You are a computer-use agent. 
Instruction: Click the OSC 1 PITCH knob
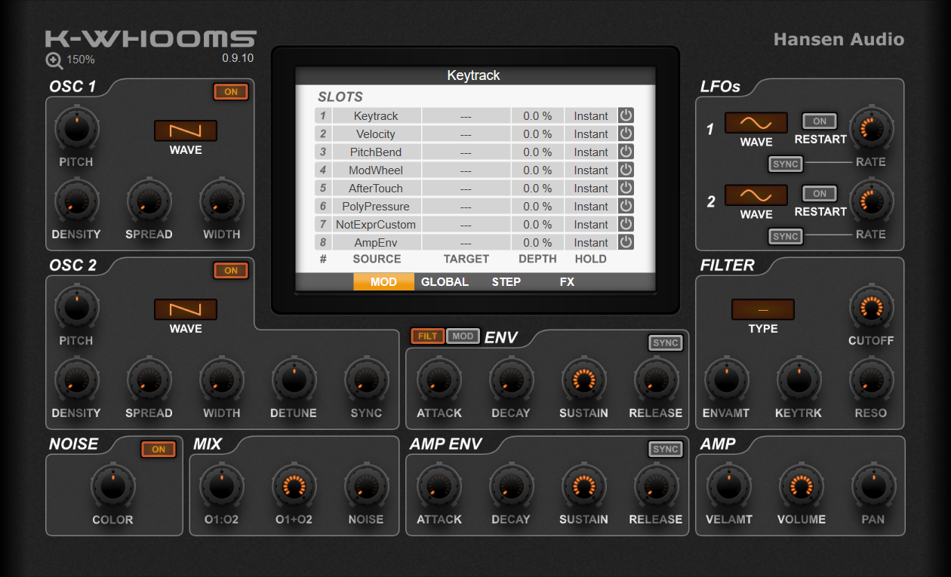click(76, 129)
